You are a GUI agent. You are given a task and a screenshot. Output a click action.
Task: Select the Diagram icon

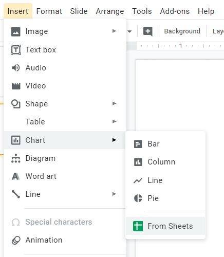click(x=16, y=158)
